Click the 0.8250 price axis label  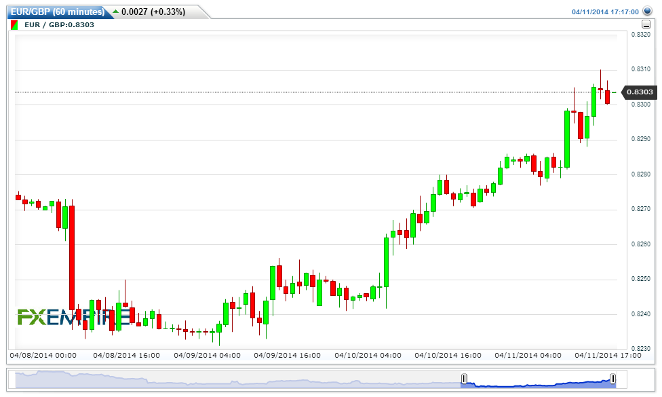coord(640,279)
